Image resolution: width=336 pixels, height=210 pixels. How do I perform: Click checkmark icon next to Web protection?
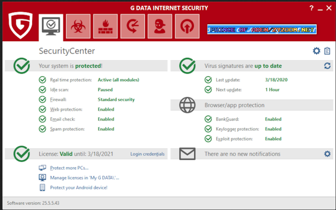pyautogui.click(x=42, y=109)
